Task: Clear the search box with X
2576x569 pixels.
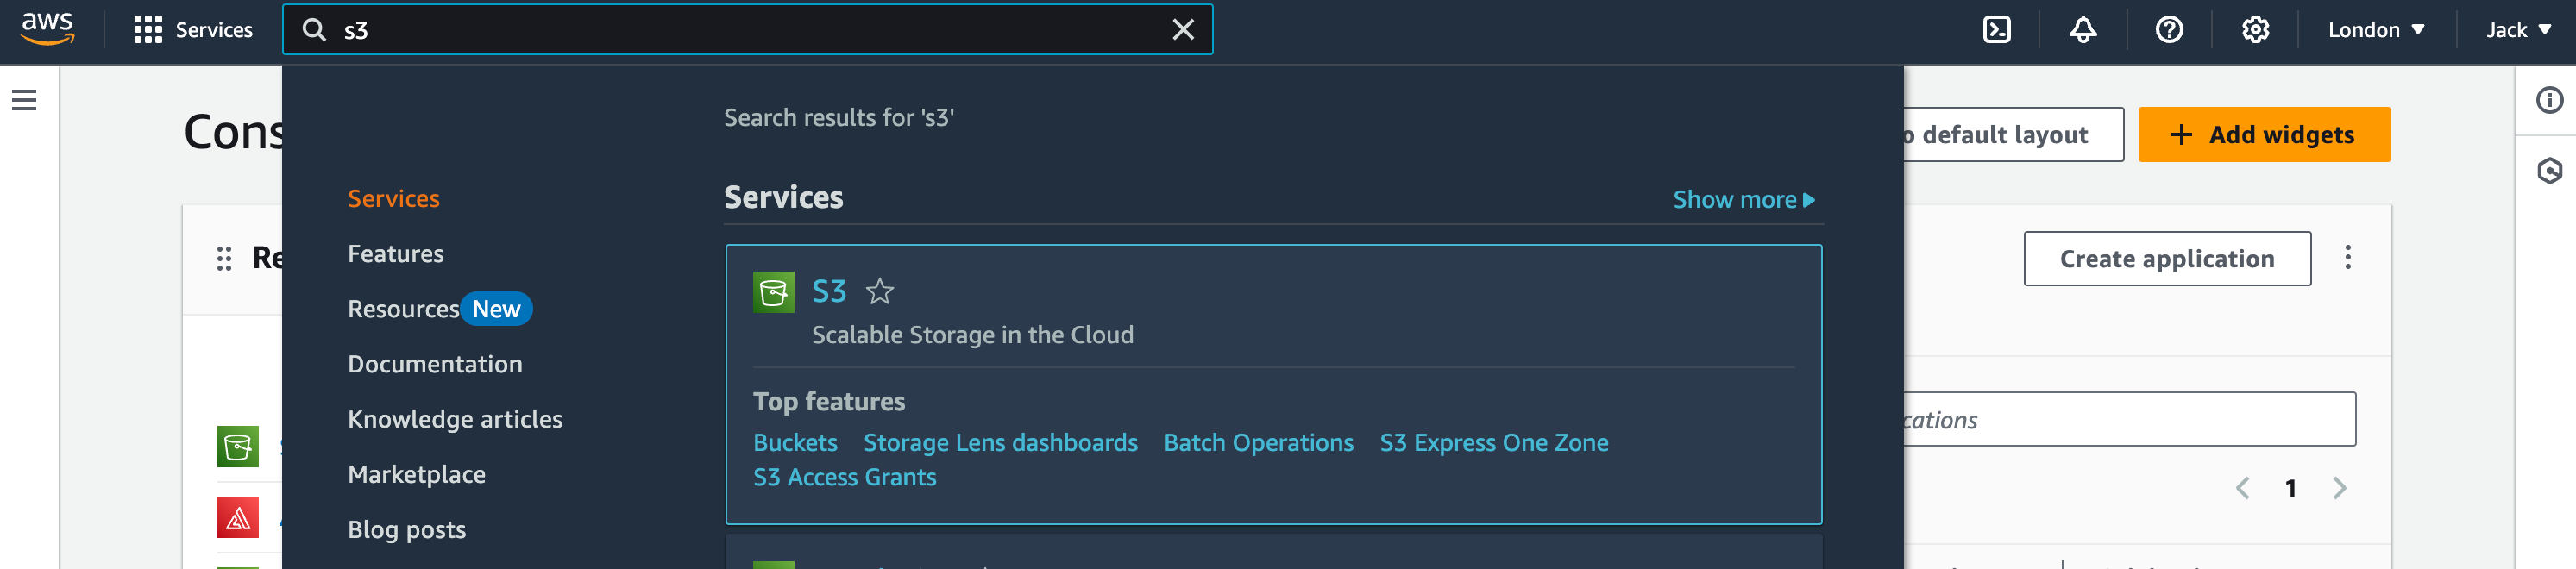Action: point(1182,30)
